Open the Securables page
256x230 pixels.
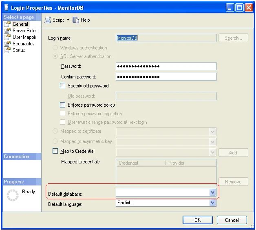coord(24,44)
